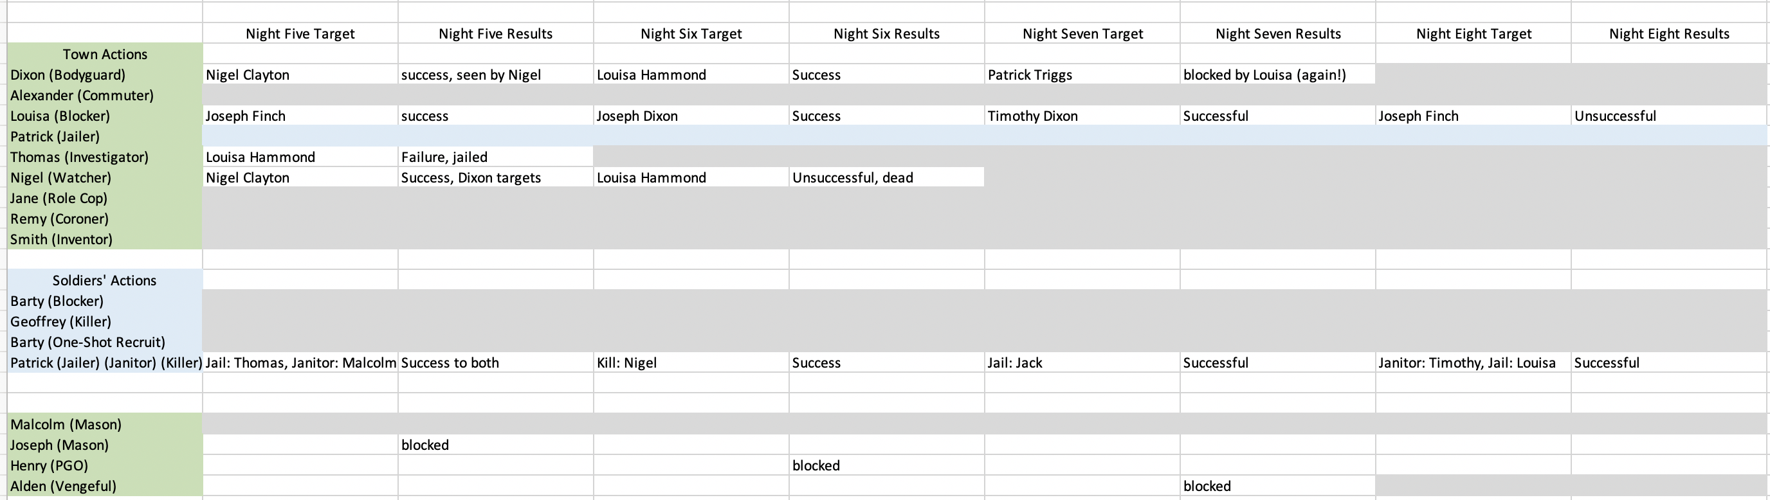Select the 'Failure, jailed' result cell
Image resolution: width=1770 pixels, height=500 pixels.
[444, 157]
